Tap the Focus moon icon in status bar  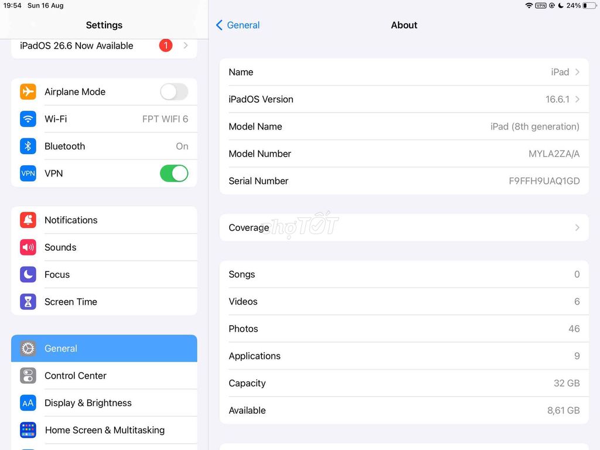point(561,5)
